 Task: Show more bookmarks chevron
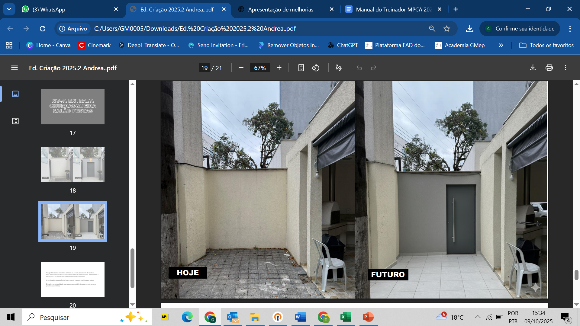coord(501,45)
